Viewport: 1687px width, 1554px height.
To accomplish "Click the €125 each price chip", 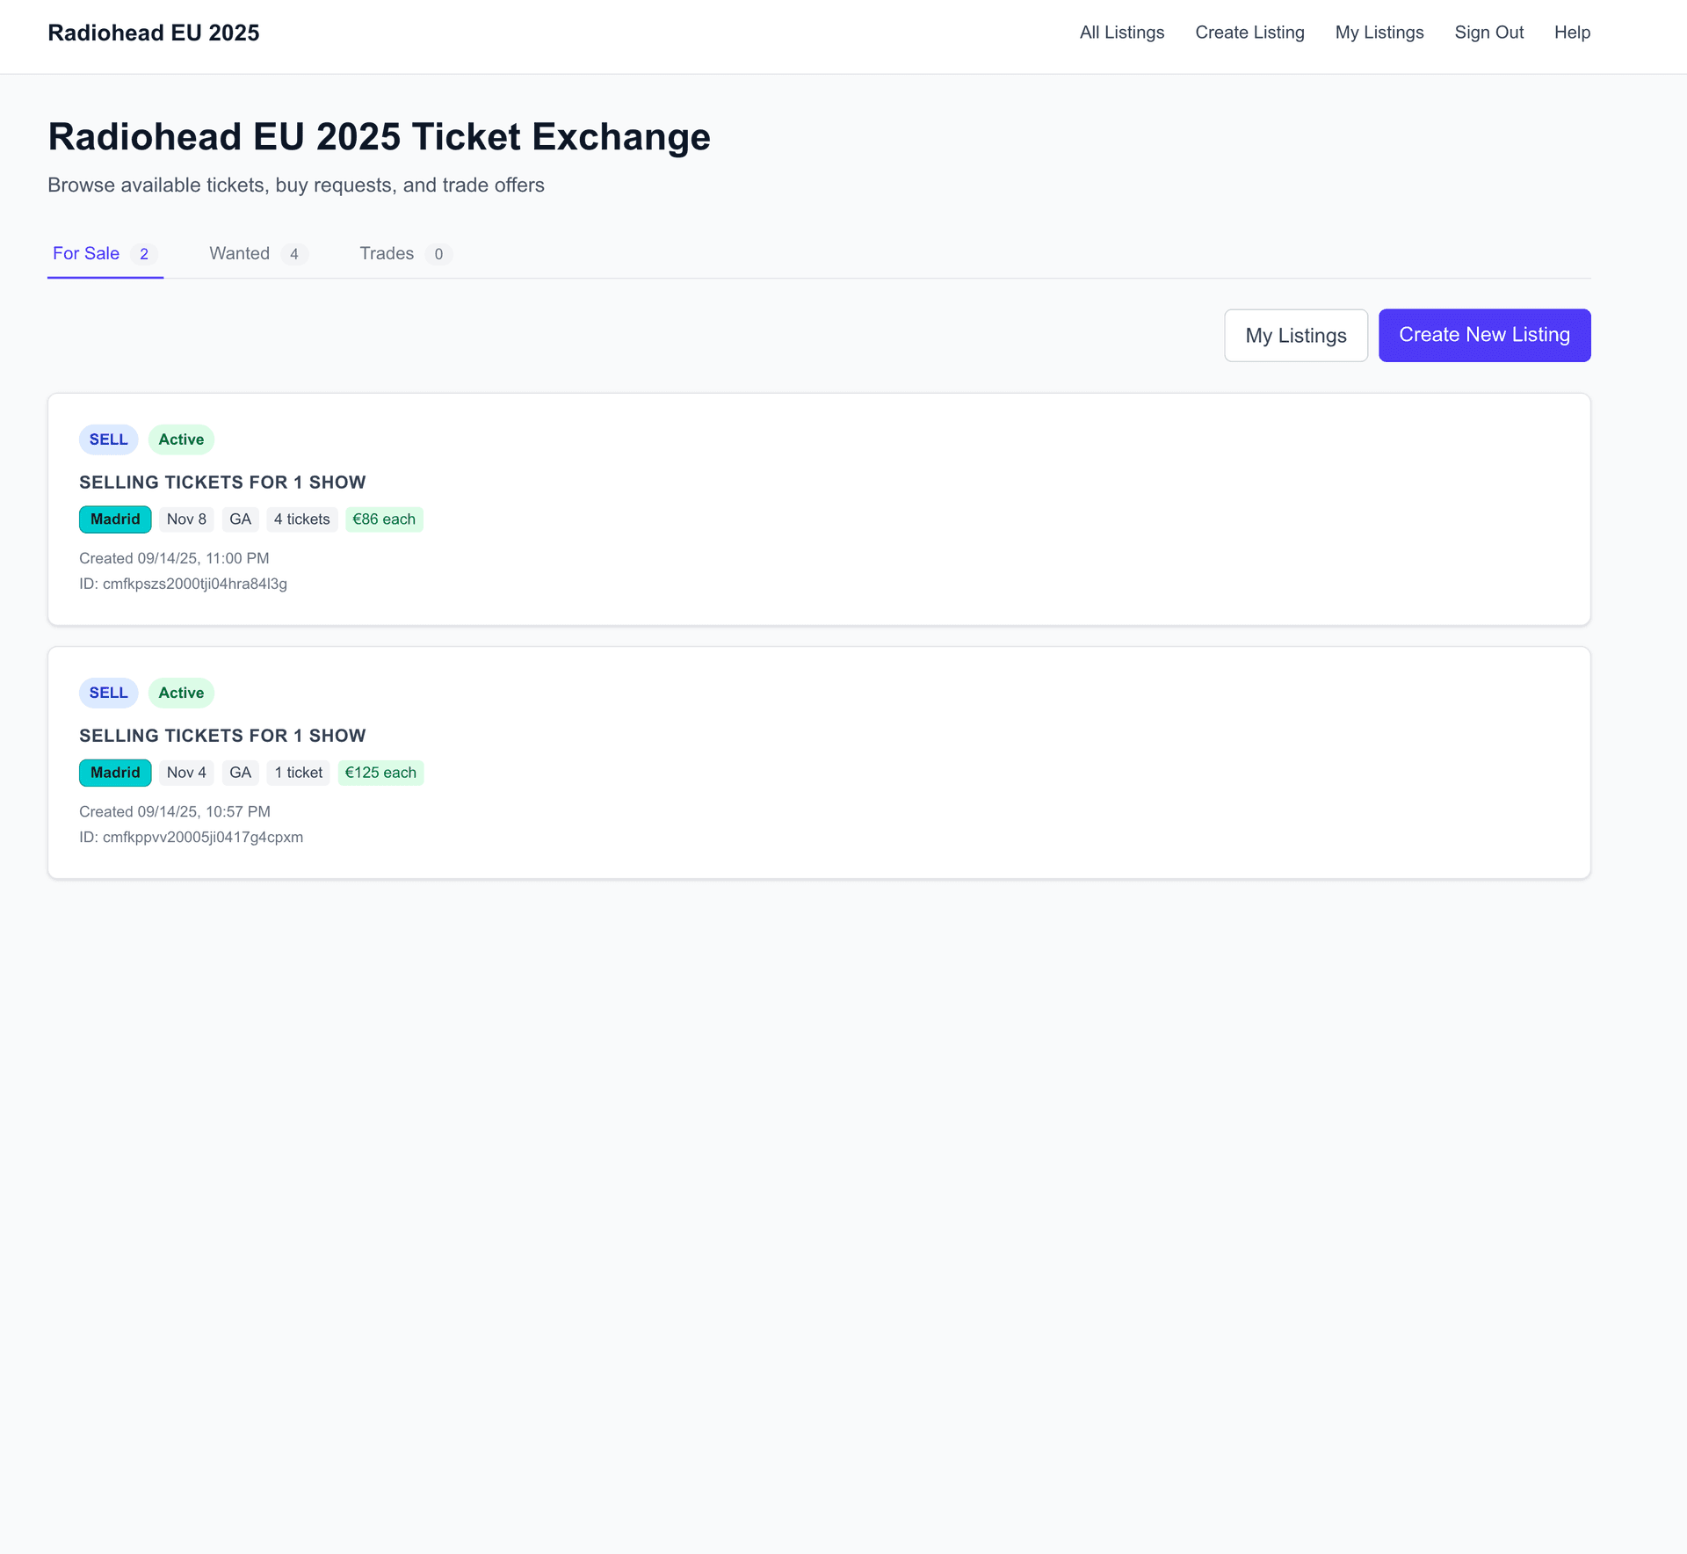I will pyautogui.click(x=380, y=773).
